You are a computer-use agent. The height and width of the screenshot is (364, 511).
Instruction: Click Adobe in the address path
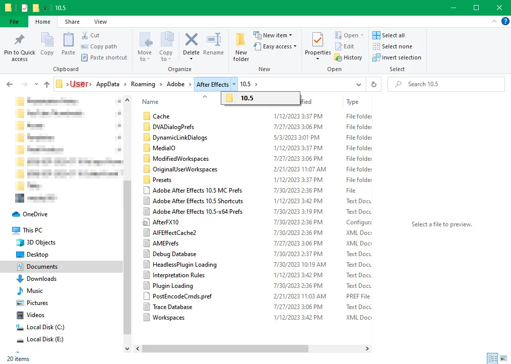click(x=176, y=84)
